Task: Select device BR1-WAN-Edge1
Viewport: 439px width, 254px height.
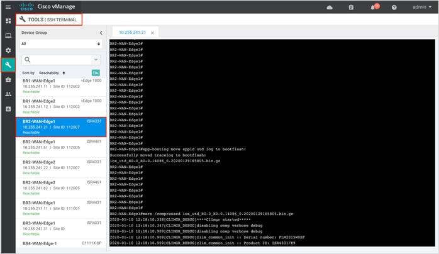Action: pyautogui.click(x=61, y=86)
